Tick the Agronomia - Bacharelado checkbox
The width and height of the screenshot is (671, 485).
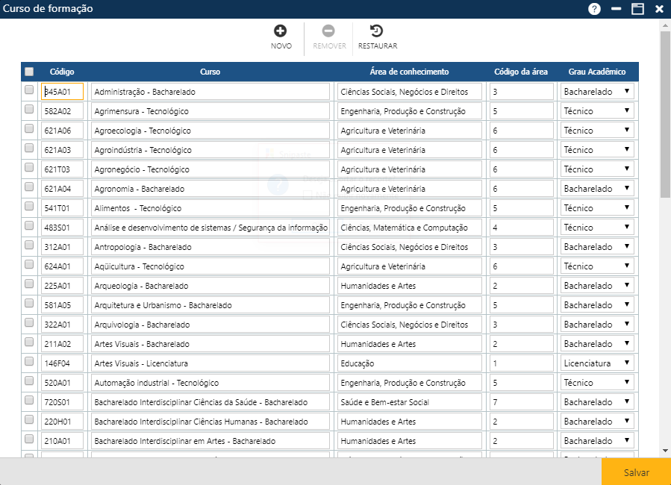(29, 187)
